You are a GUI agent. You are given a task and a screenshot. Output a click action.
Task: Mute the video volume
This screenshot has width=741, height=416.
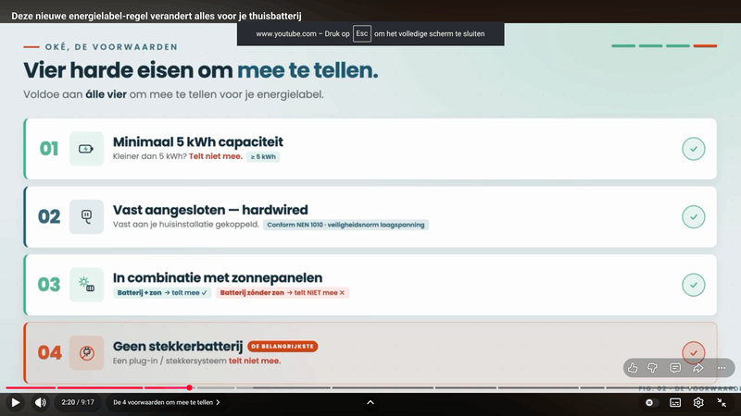click(x=41, y=402)
